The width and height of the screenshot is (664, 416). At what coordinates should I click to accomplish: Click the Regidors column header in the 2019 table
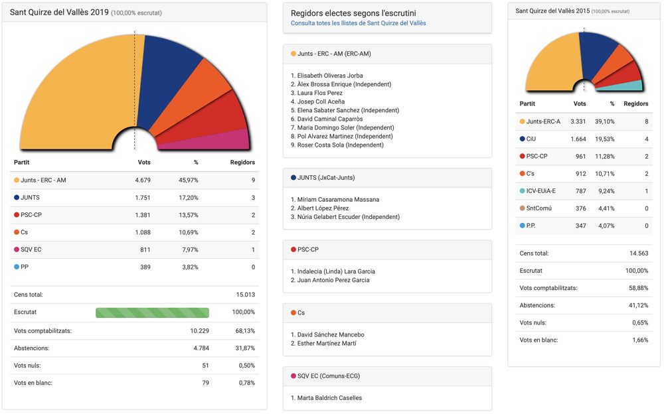tap(242, 163)
